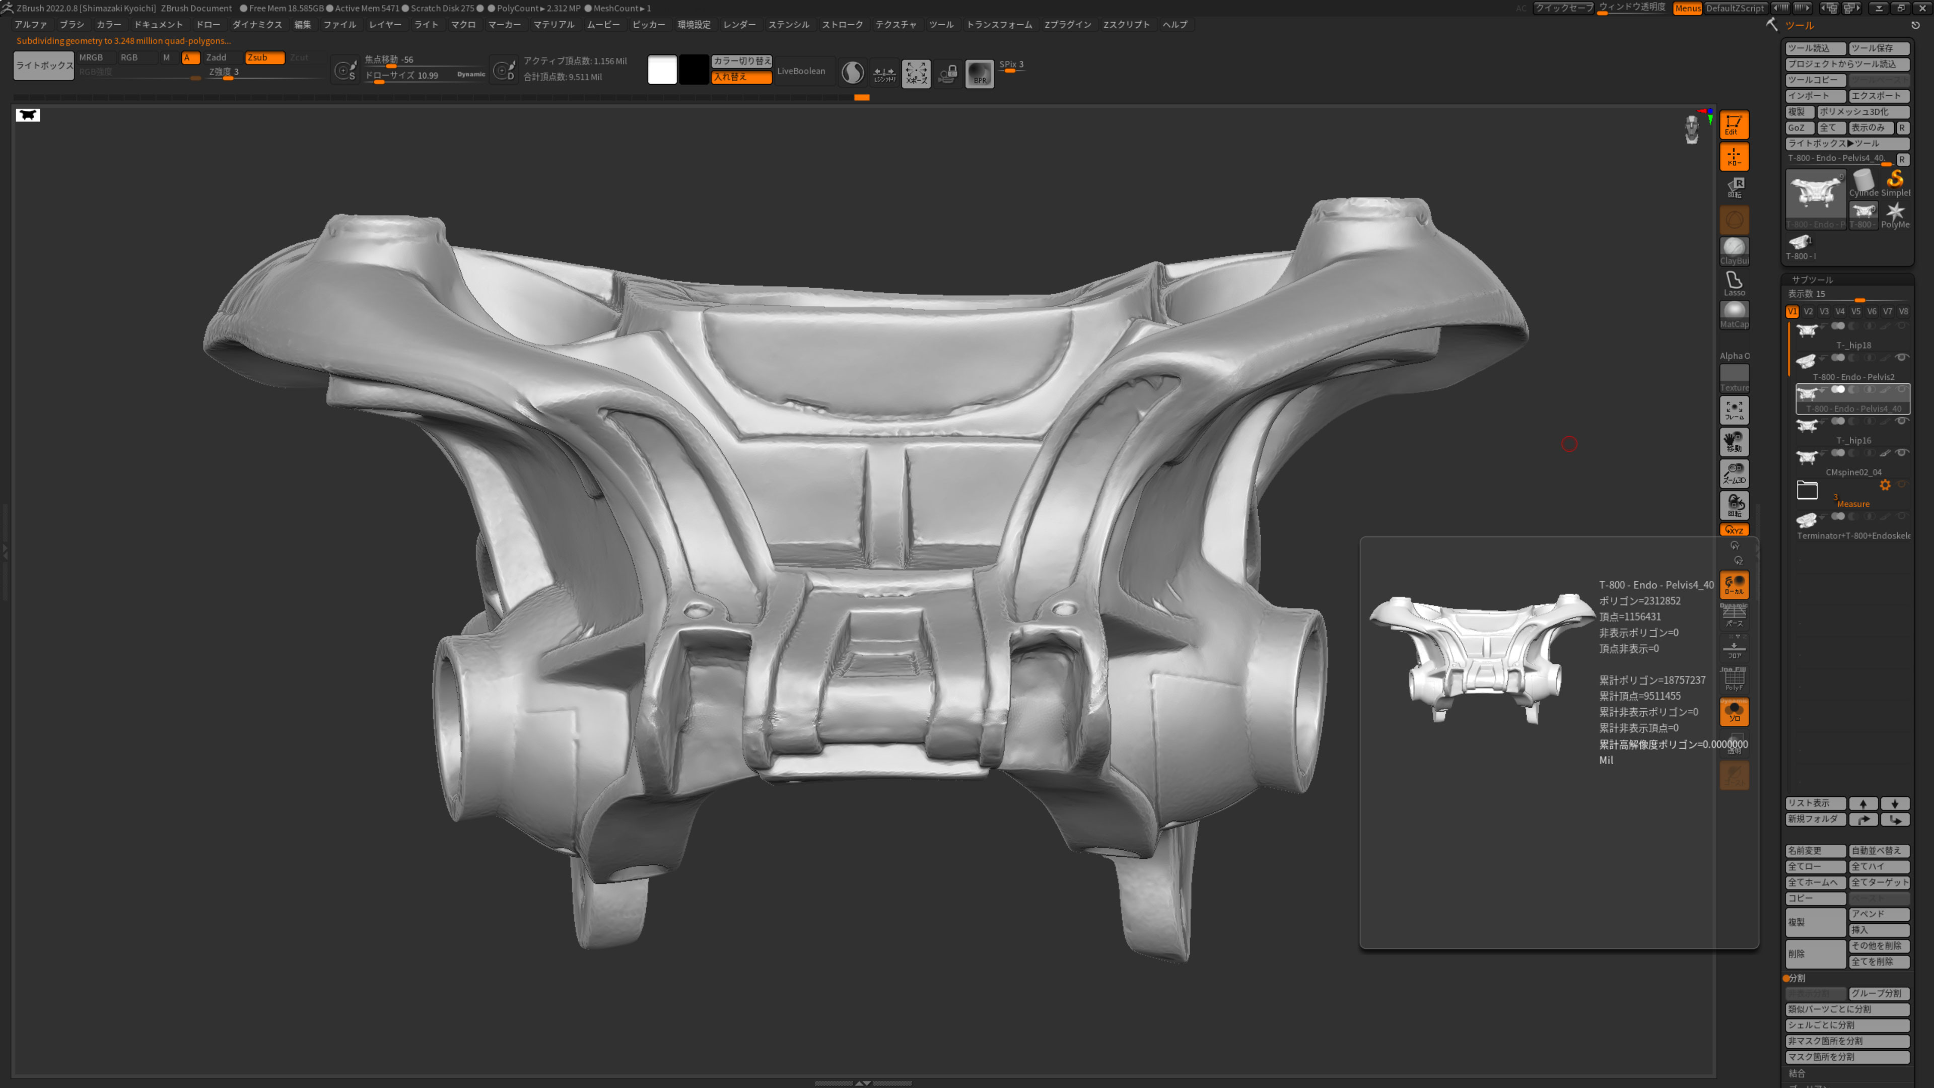Switch to subtool visibility set V2

tap(1808, 312)
